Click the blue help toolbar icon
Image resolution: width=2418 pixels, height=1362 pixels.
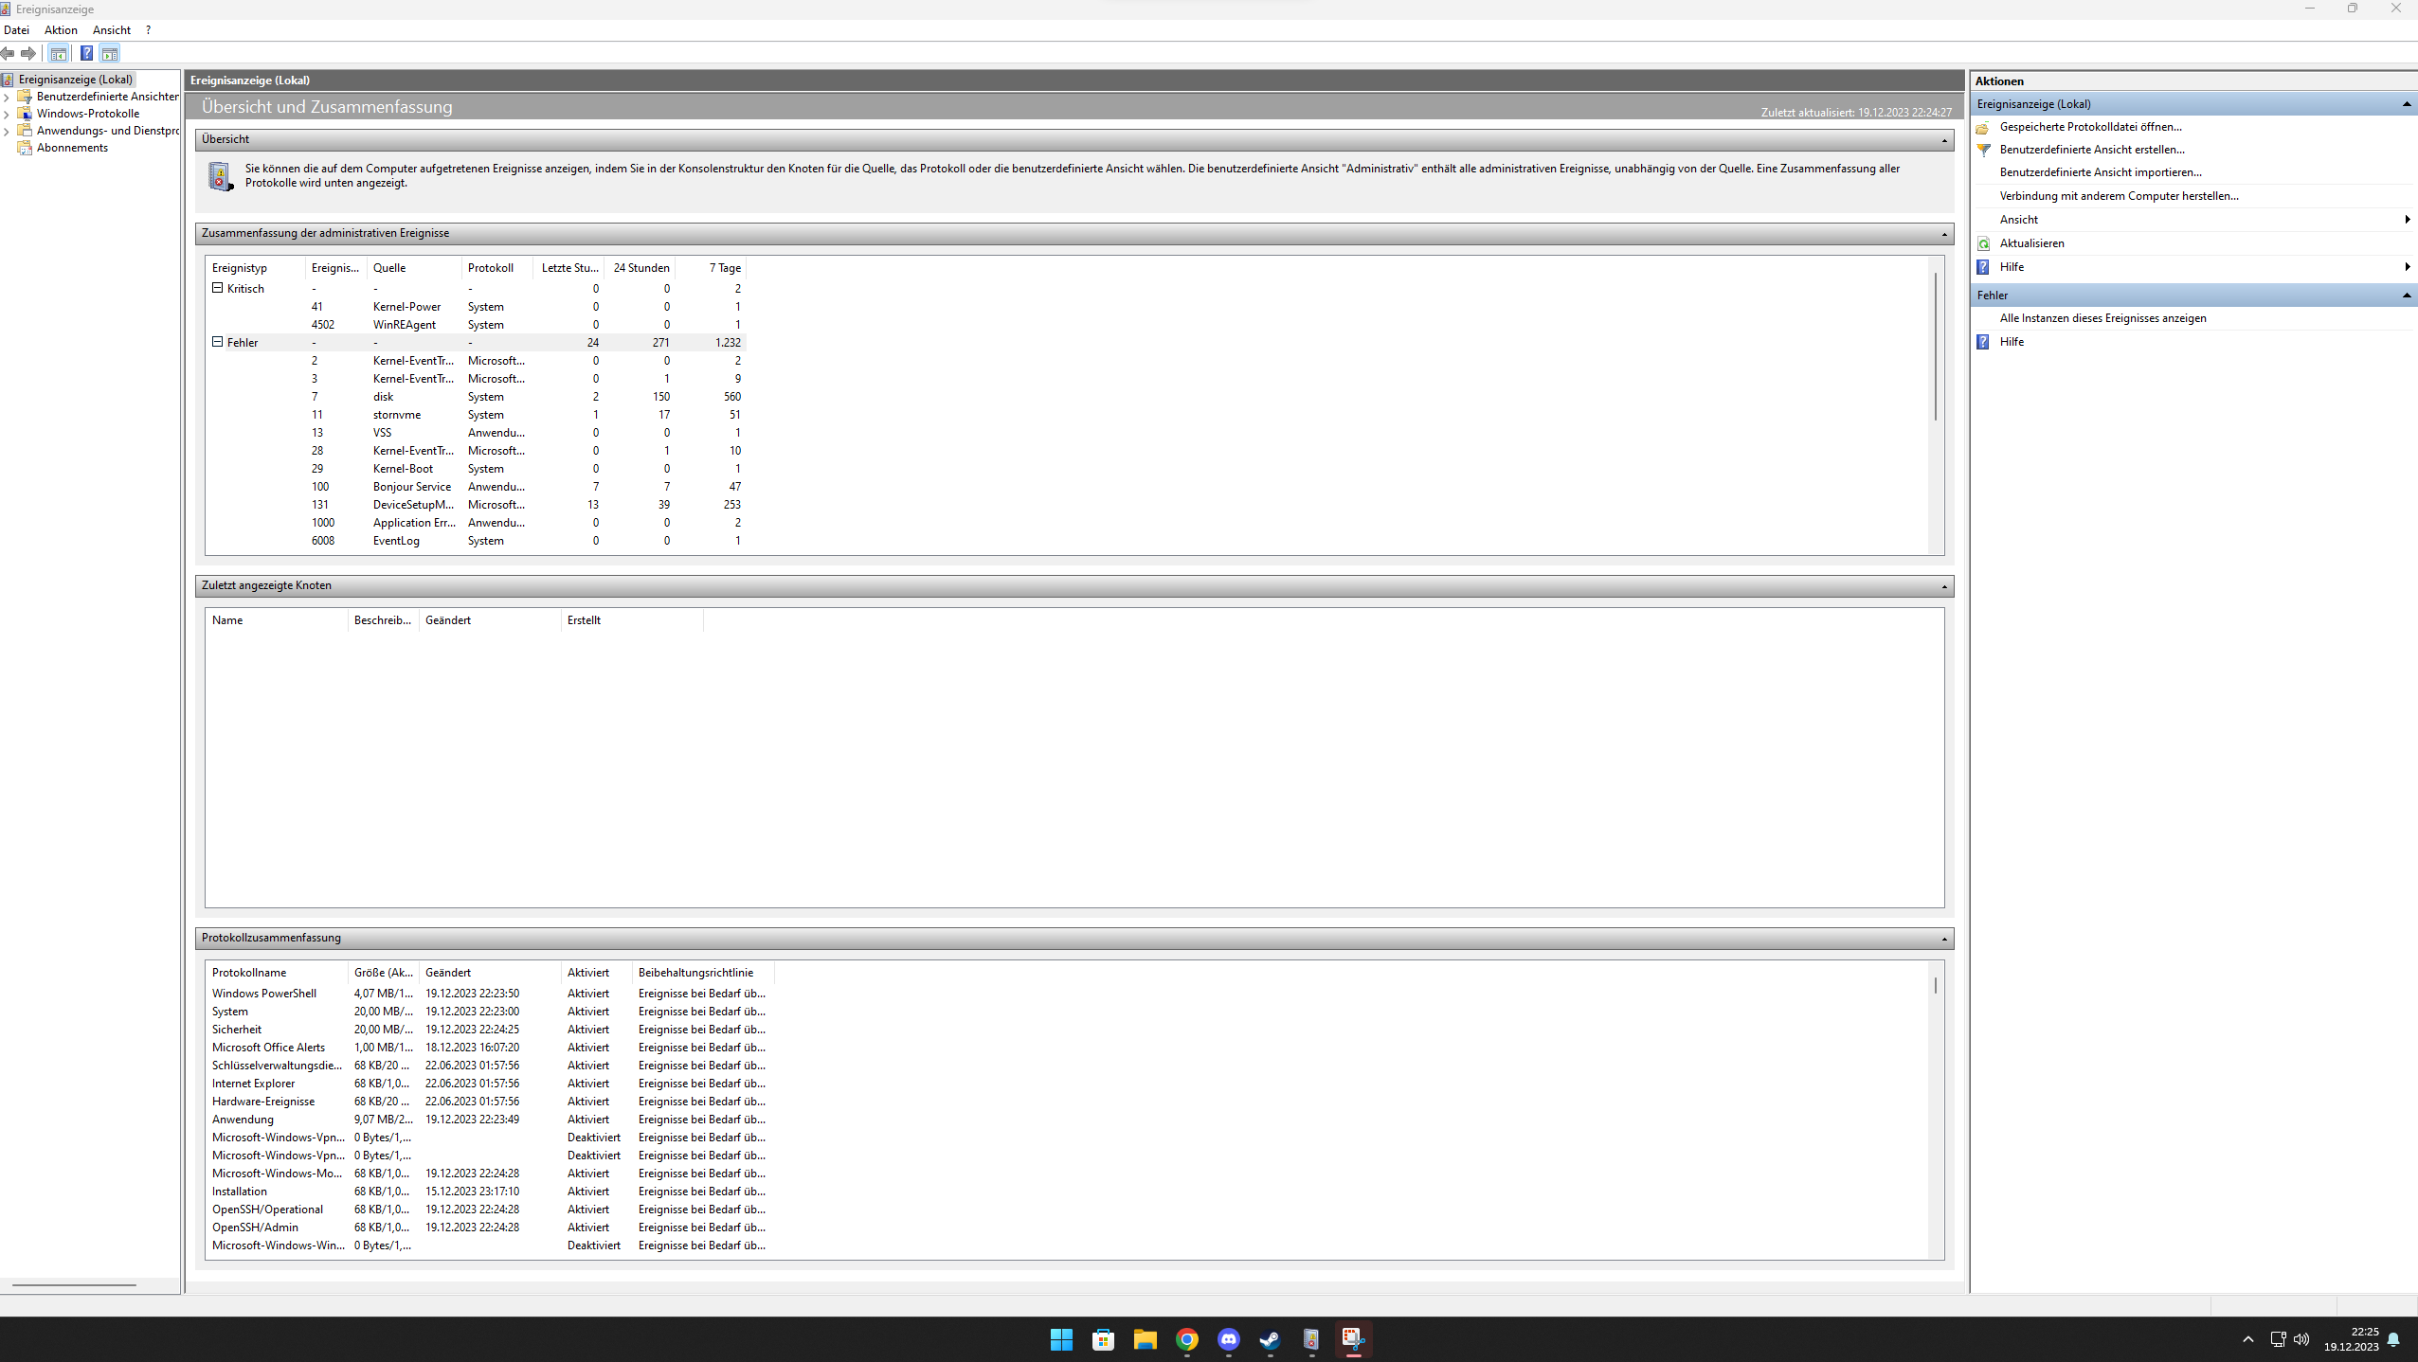(86, 54)
